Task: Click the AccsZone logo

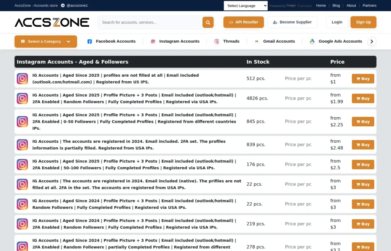Action: pos(52,23)
